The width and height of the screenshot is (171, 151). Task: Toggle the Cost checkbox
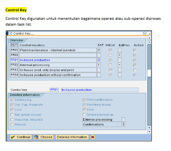12,109
